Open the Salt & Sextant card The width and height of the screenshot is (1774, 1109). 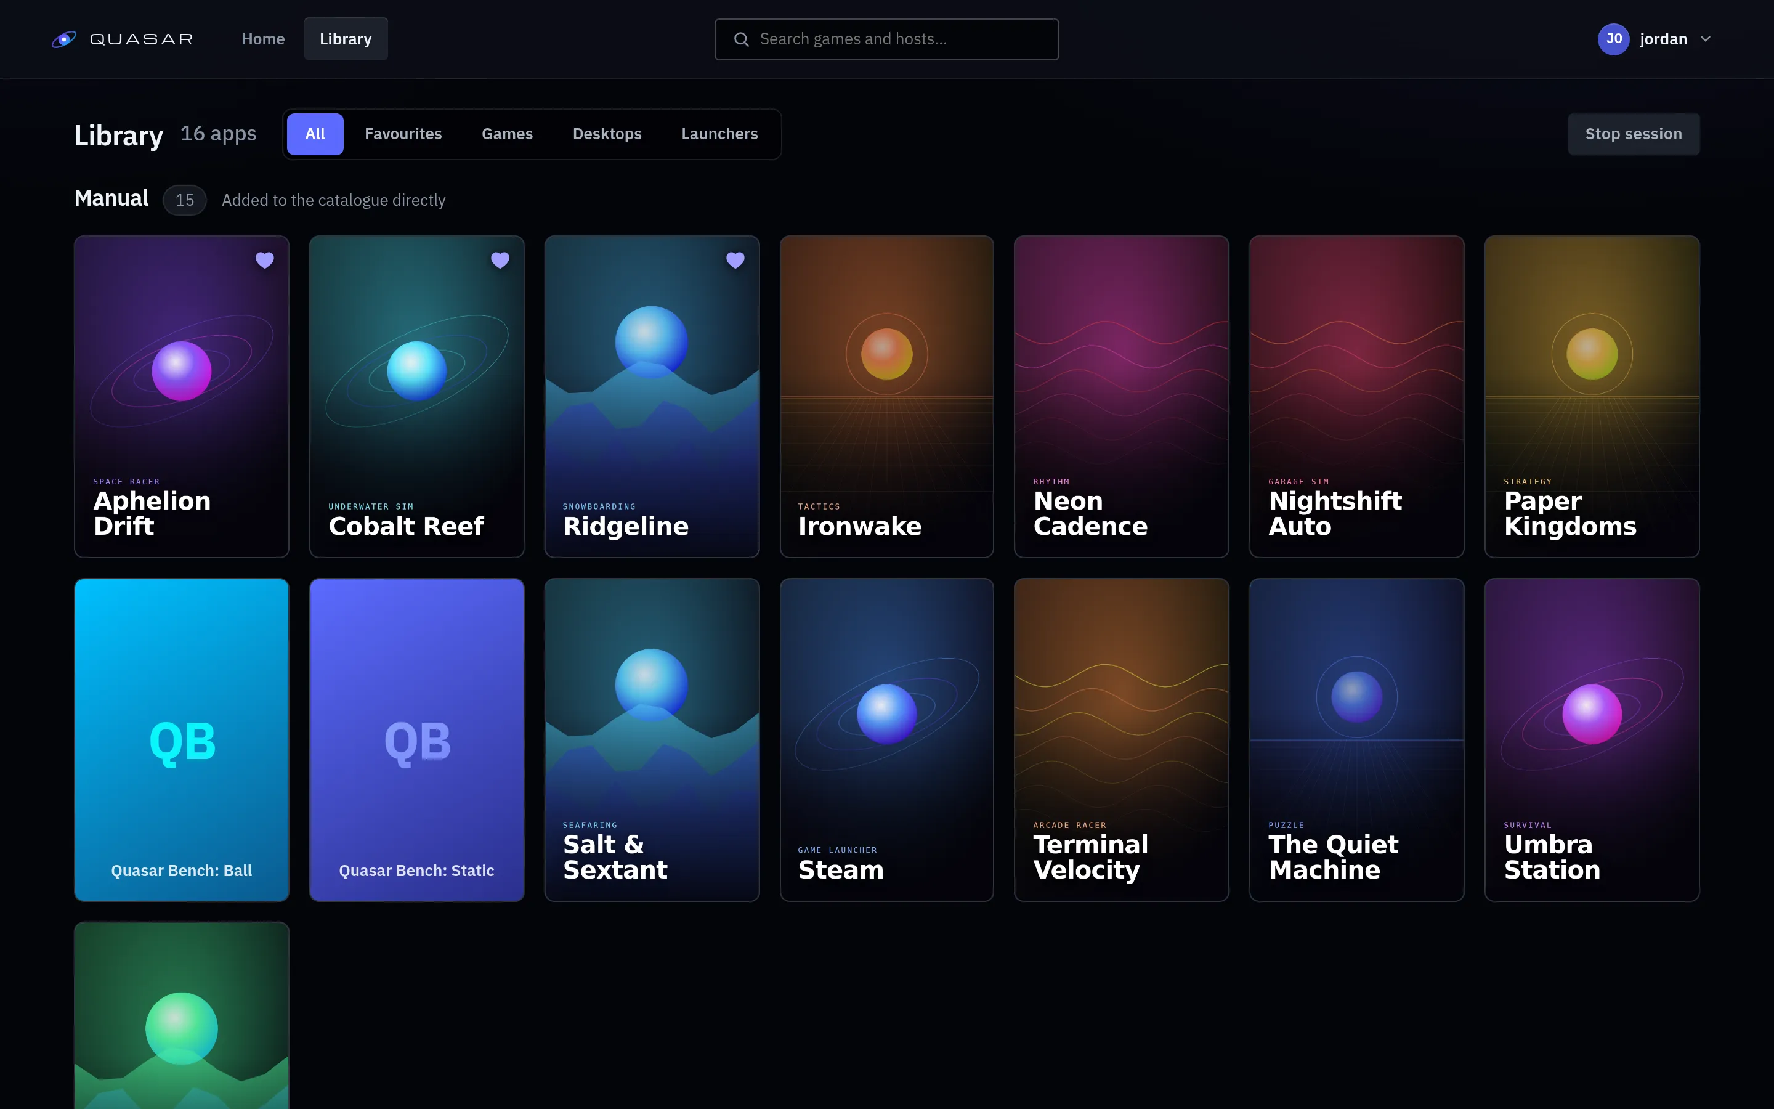pos(652,739)
